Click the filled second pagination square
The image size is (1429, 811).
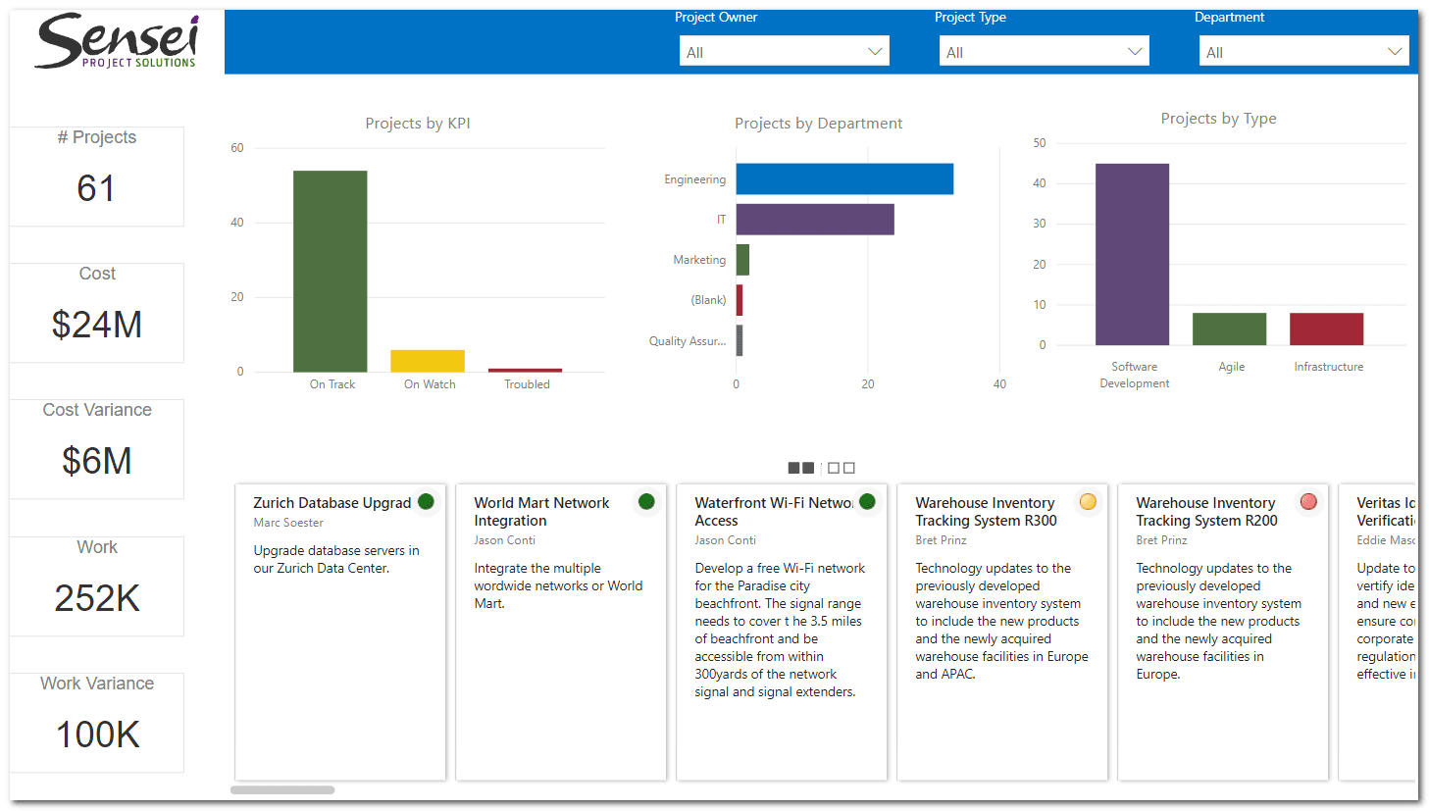808,468
